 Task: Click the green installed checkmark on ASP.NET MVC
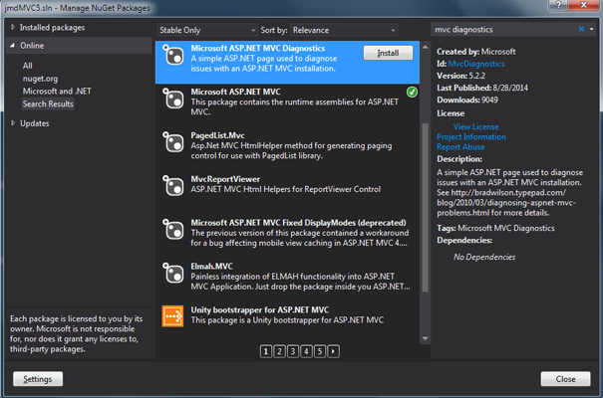point(412,93)
